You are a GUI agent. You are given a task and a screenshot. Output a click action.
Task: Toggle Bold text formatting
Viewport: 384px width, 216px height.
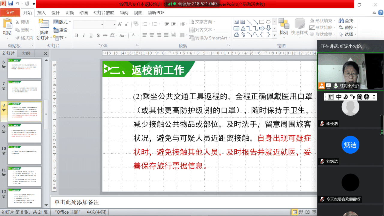pos(76,35)
